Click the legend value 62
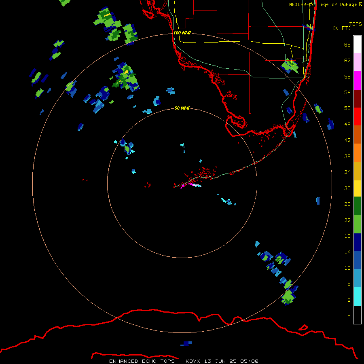Image resolution: width=364 pixels, height=364 pixels. tap(347, 60)
